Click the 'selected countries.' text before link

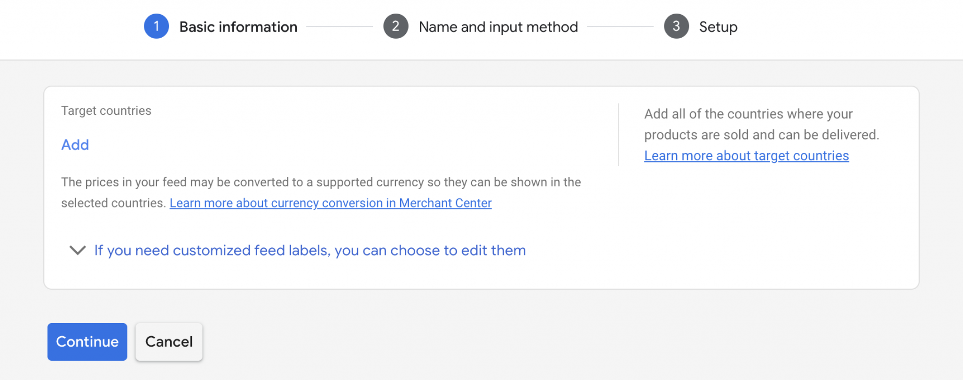(113, 203)
